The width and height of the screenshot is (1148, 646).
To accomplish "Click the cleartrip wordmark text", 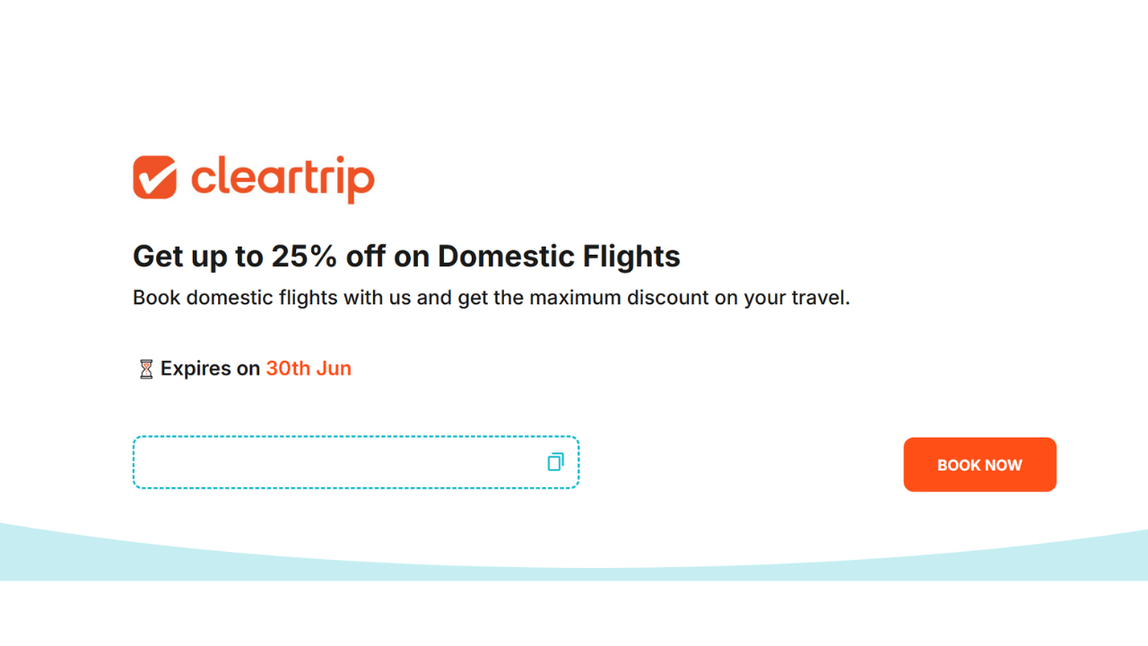I will click(x=283, y=177).
